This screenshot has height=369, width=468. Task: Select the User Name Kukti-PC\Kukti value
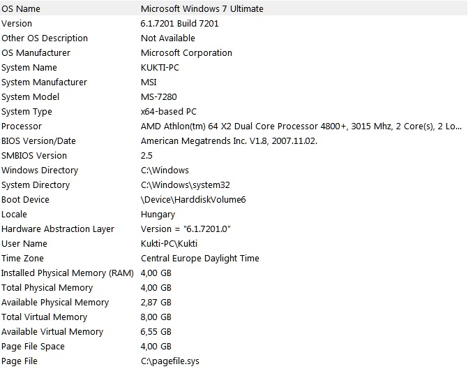pos(169,244)
